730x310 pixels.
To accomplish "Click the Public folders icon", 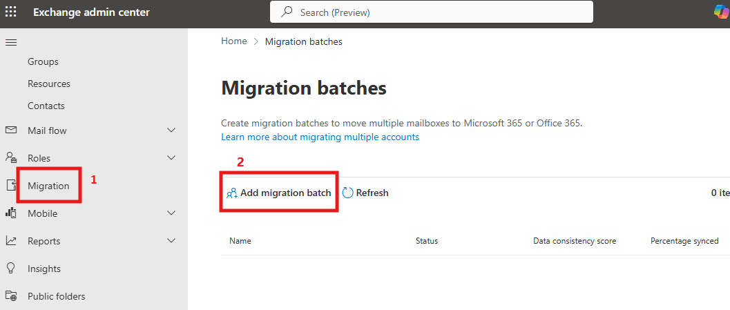I will (x=11, y=296).
